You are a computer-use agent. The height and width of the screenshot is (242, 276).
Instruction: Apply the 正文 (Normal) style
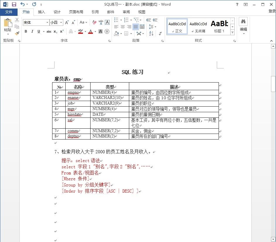[x=177, y=26]
